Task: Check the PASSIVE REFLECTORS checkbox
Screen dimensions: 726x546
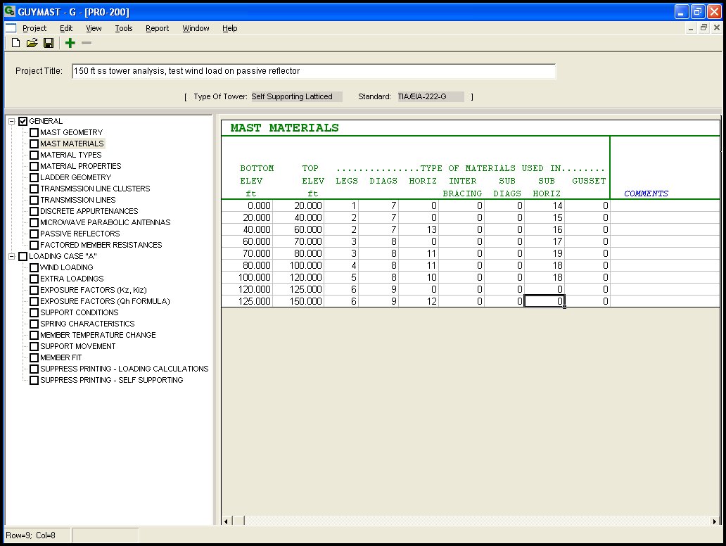Action: pos(34,234)
